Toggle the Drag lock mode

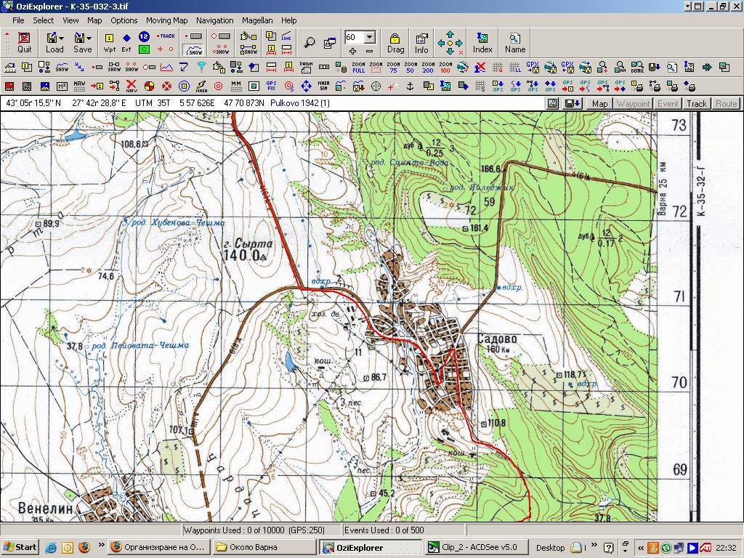(x=395, y=42)
